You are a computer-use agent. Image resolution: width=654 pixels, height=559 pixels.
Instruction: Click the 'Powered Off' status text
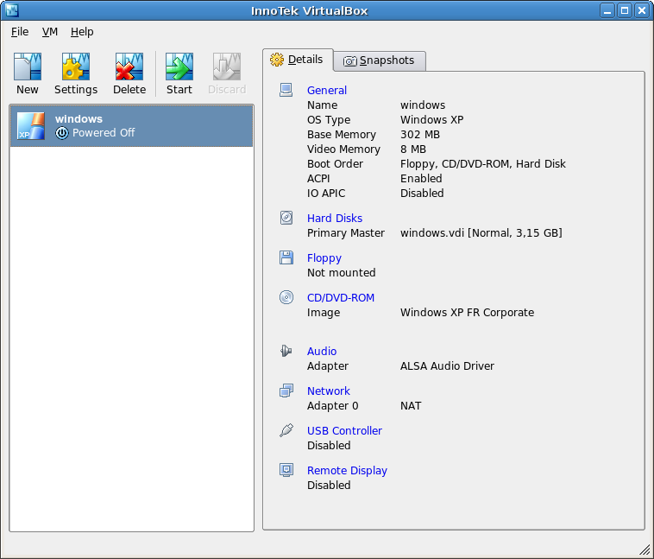click(104, 133)
